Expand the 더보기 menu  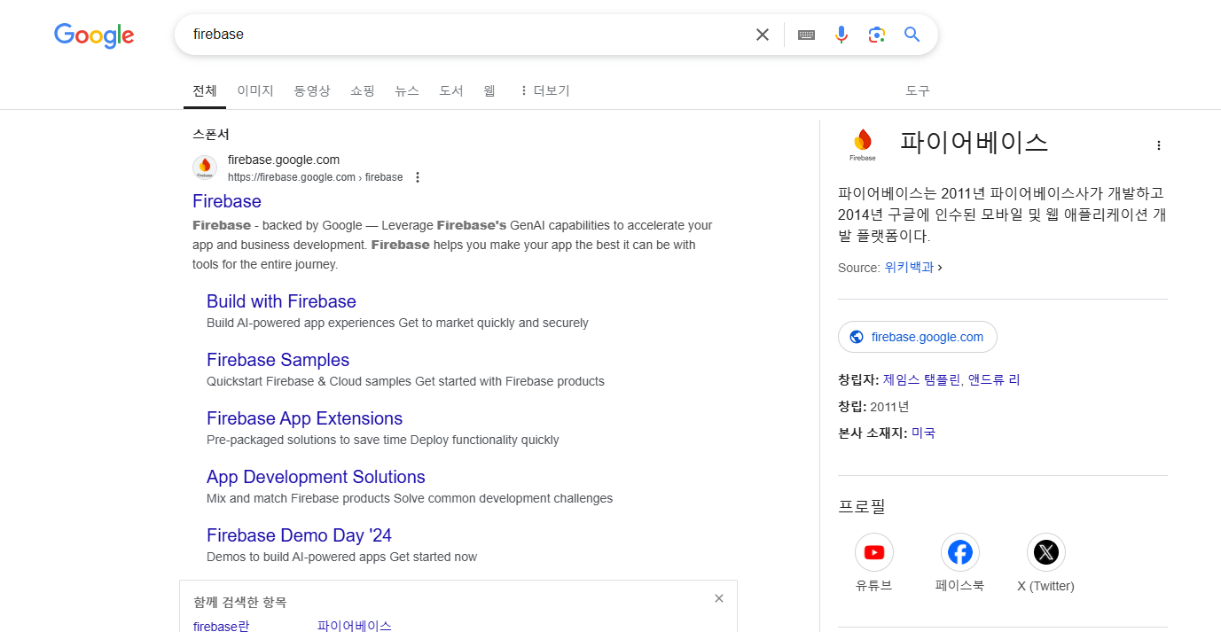pos(544,90)
